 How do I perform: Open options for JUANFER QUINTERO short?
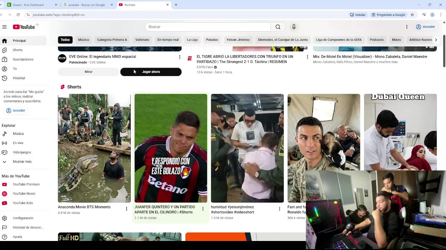[203, 209]
